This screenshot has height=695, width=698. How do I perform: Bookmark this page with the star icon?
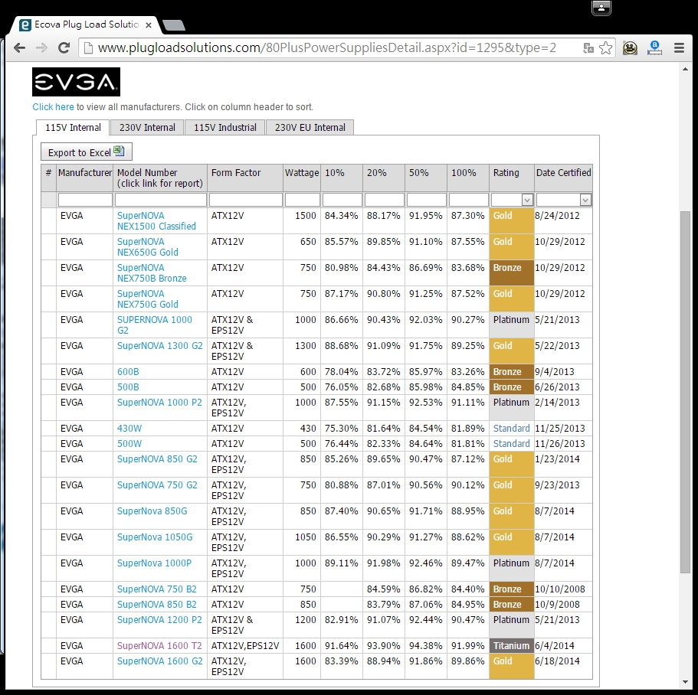(605, 47)
